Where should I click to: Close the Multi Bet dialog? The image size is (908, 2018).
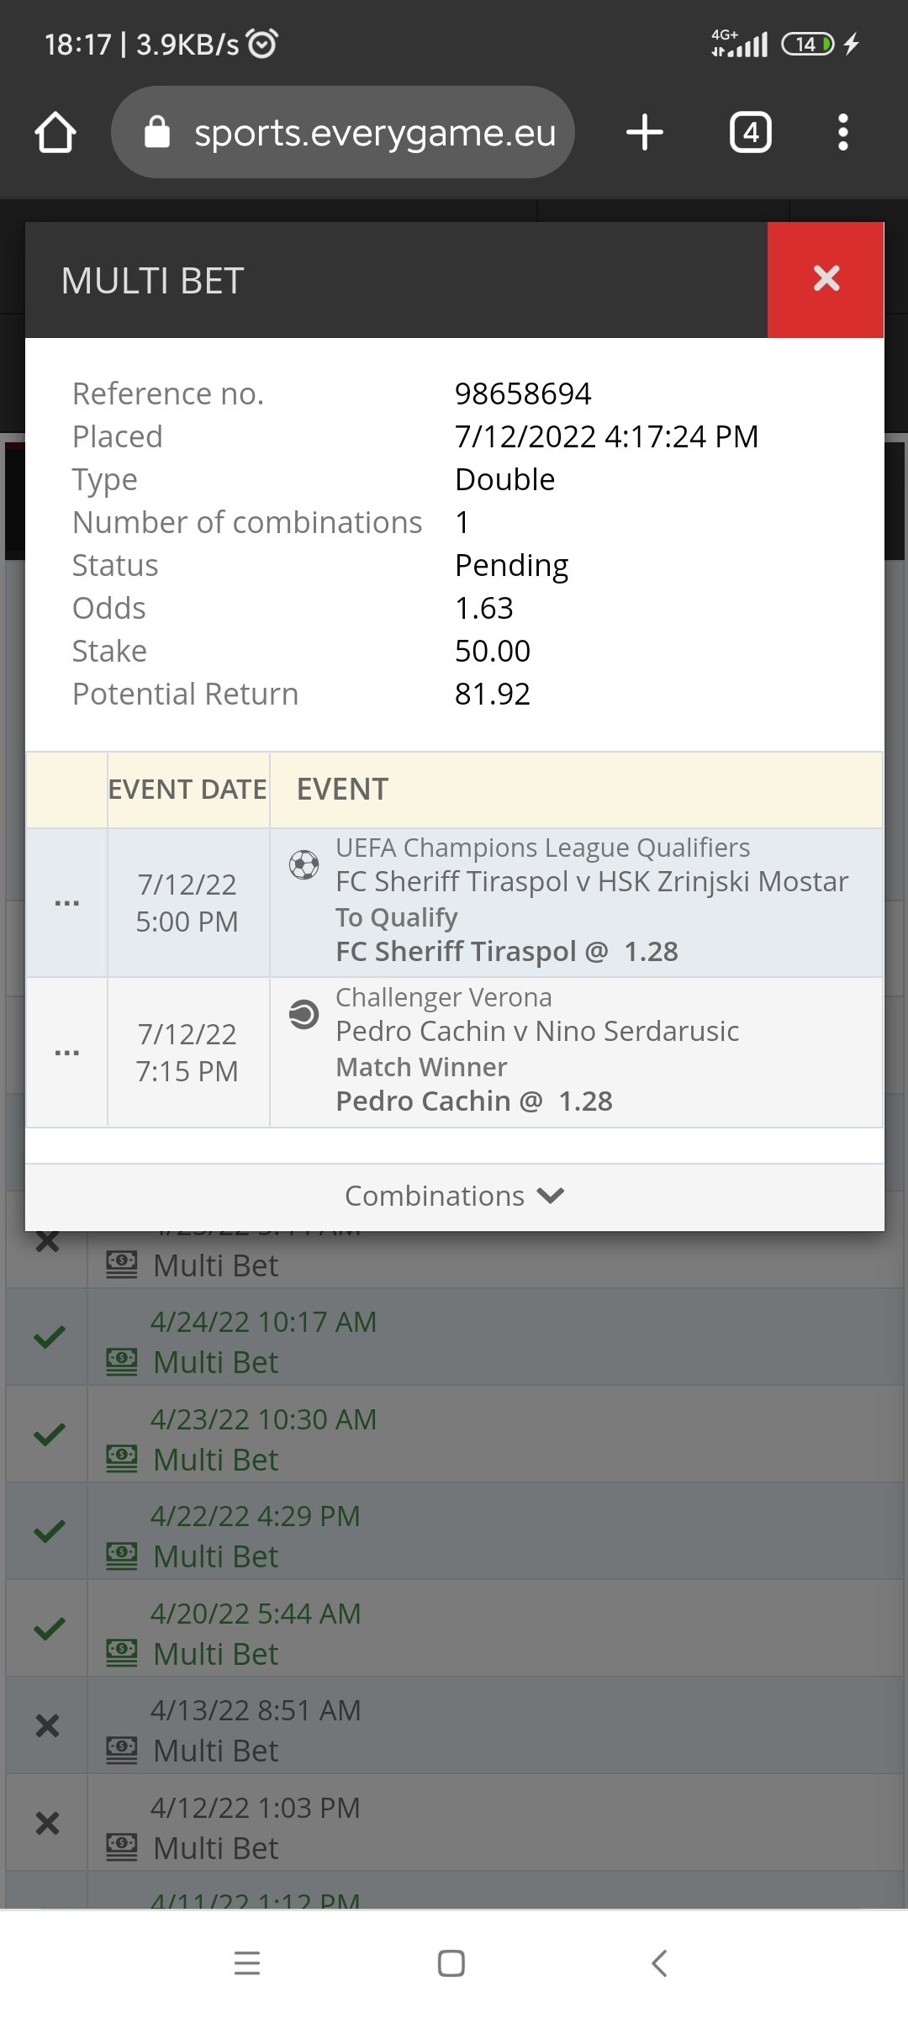coord(826,279)
